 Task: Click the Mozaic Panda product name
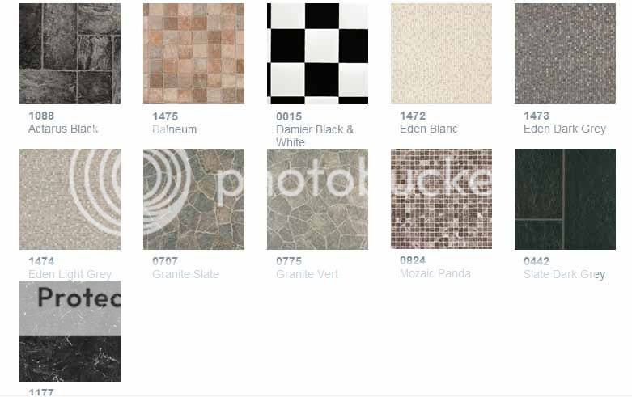point(435,273)
